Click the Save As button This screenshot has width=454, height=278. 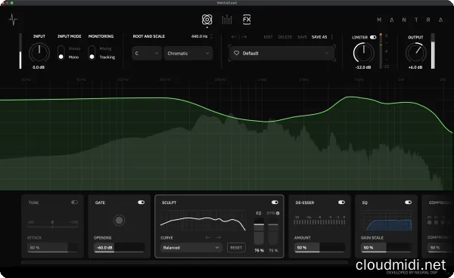[319, 37]
